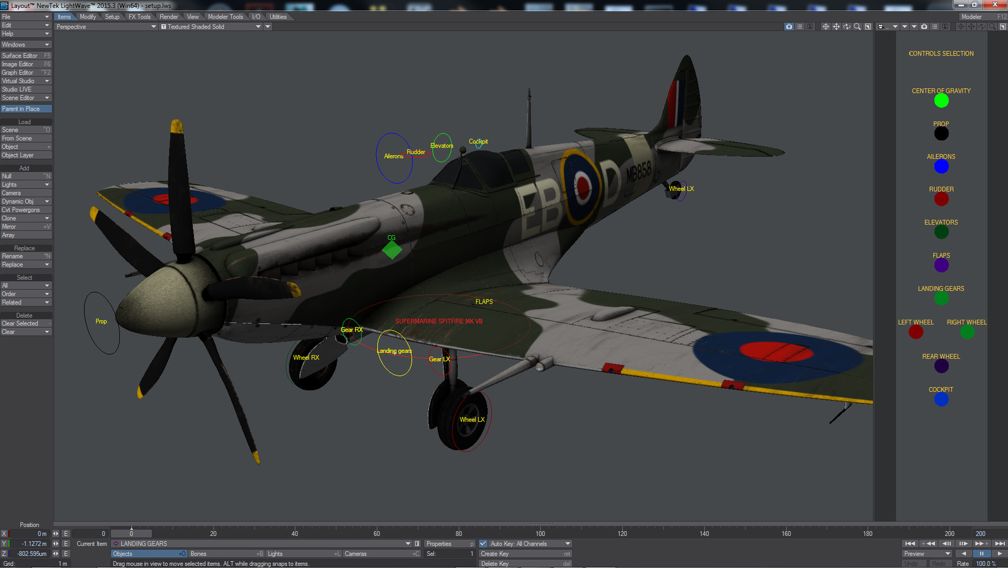Toggle the Y axis channel button
The width and height of the screenshot is (1008, 568).
[x=4, y=543]
